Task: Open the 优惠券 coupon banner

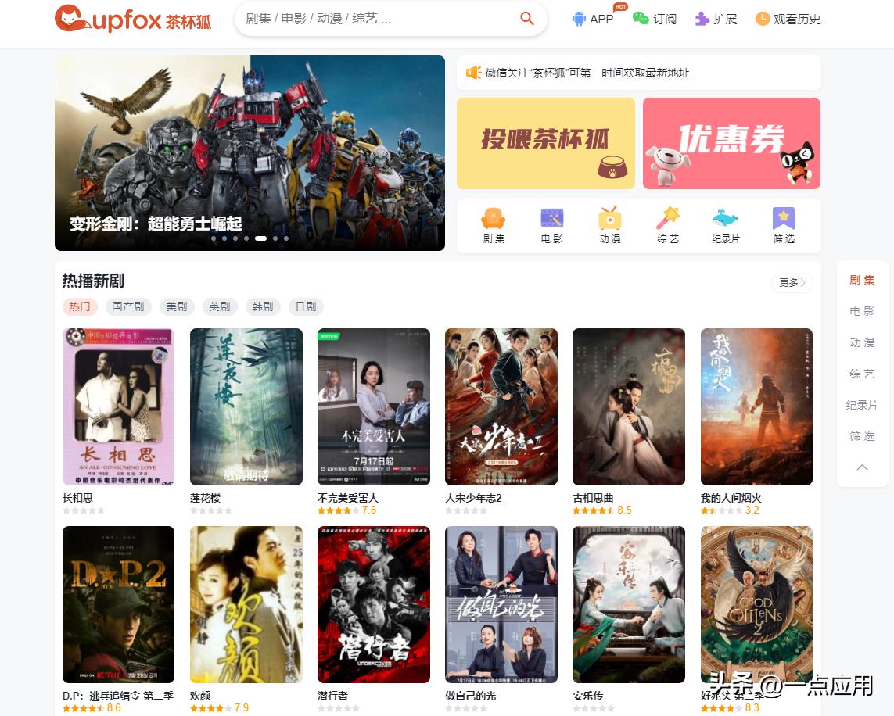Action: pyautogui.click(x=731, y=144)
